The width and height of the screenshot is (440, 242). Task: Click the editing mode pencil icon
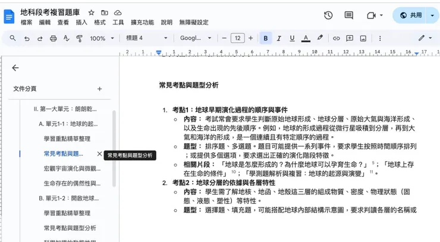pos(422,38)
